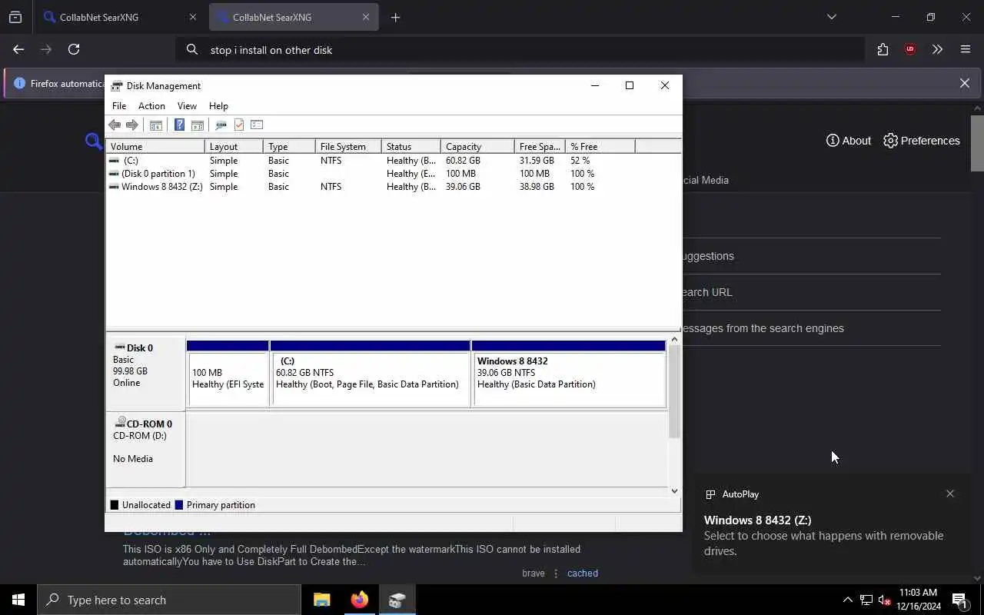Close the active CollabNet SearXNG tab

(x=366, y=17)
